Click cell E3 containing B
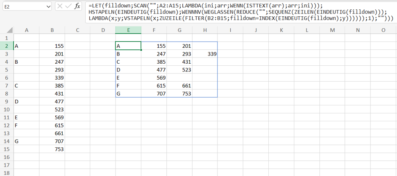397x176 pixels. pyautogui.click(x=128, y=54)
